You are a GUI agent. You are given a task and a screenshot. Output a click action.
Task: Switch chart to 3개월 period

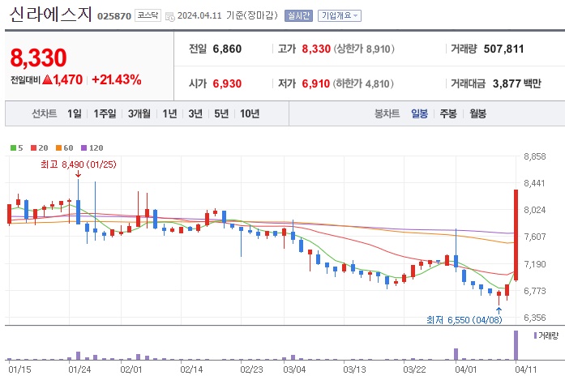pos(139,113)
